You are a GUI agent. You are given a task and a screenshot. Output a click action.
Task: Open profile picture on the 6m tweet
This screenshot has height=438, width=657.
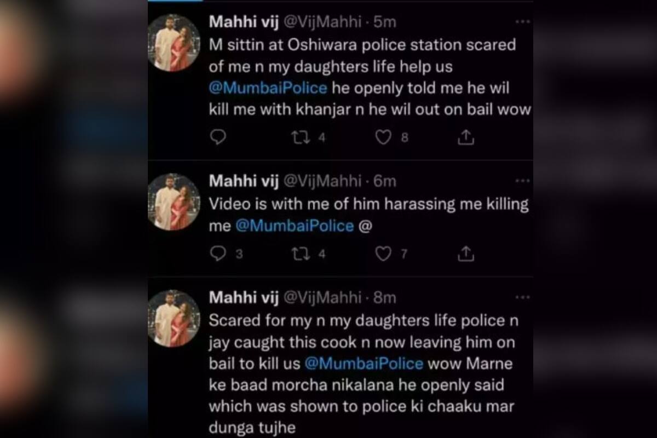174,201
